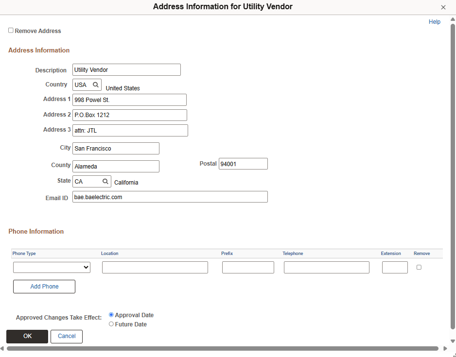Click the horizontal scrollbar left arrow
This screenshot has width=456, height=357.
pyautogui.click(x=4, y=348)
